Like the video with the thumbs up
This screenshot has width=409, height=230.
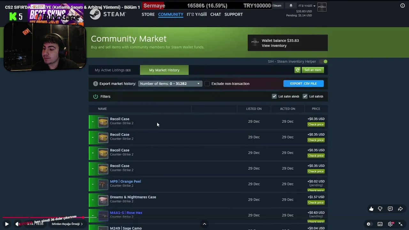pyautogui.click(x=371, y=209)
